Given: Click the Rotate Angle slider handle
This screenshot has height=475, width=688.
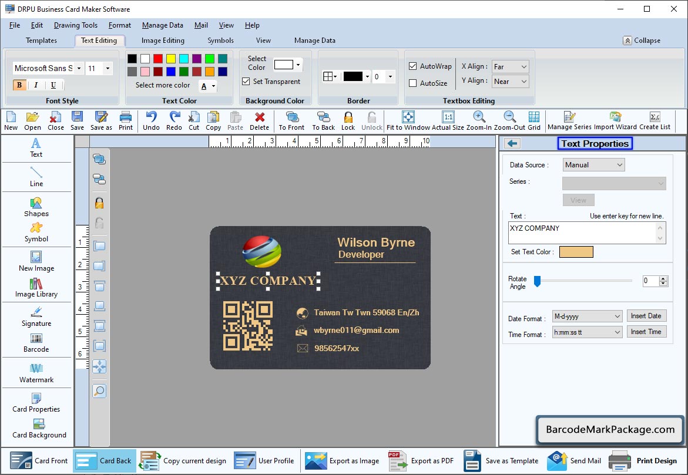Looking at the screenshot, I should (537, 282).
